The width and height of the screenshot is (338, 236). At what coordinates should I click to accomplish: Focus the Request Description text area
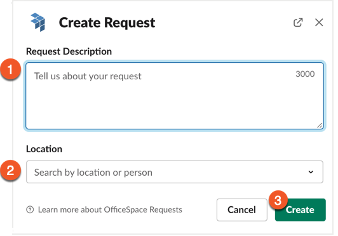(175, 96)
